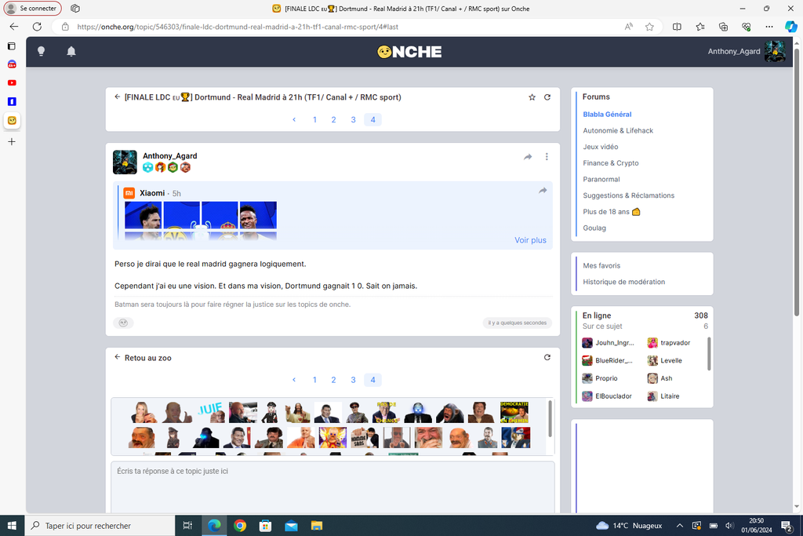Refresh using the reload icon in reply panel
Screen dimensions: 803x536
(x=547, y=358)
